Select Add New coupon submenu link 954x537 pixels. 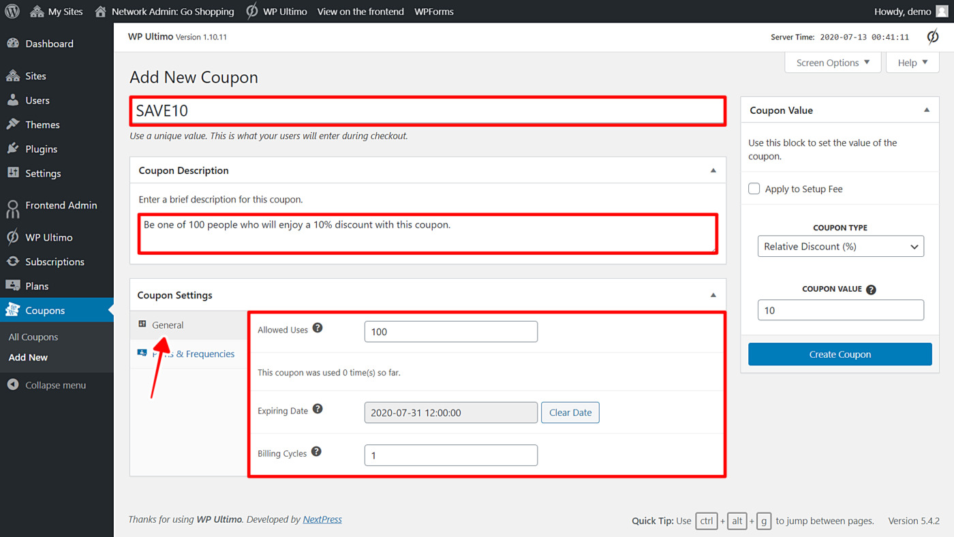pos(28,357)
